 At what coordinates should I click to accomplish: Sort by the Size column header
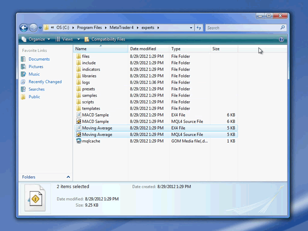(224, 49)
